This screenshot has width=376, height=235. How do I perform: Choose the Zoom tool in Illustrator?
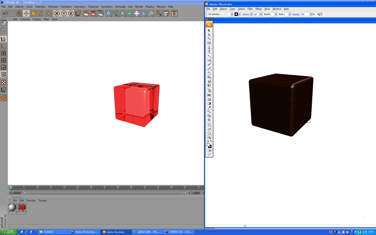click(209, 138)
